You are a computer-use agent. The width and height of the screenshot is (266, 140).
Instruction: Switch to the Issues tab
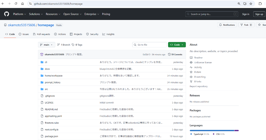click(24, 34)
